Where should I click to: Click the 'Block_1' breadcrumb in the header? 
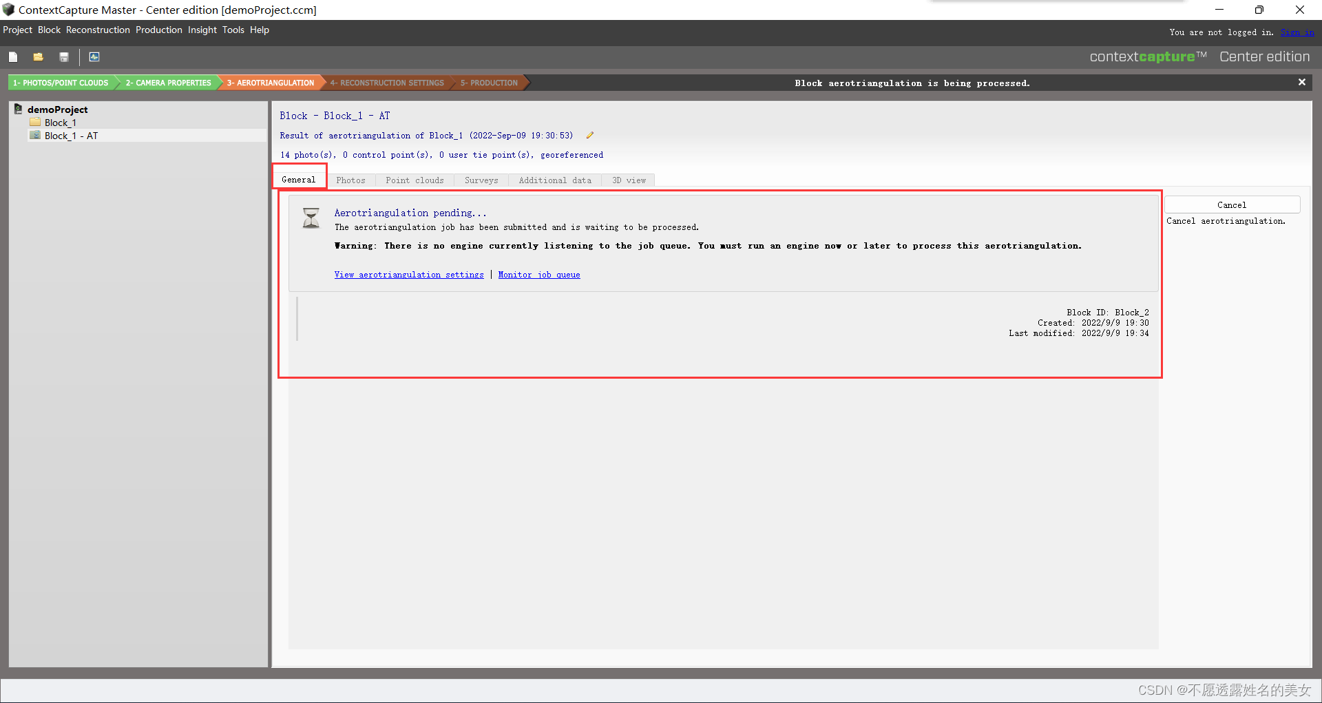pyautogui.click(x=343, y=116)
